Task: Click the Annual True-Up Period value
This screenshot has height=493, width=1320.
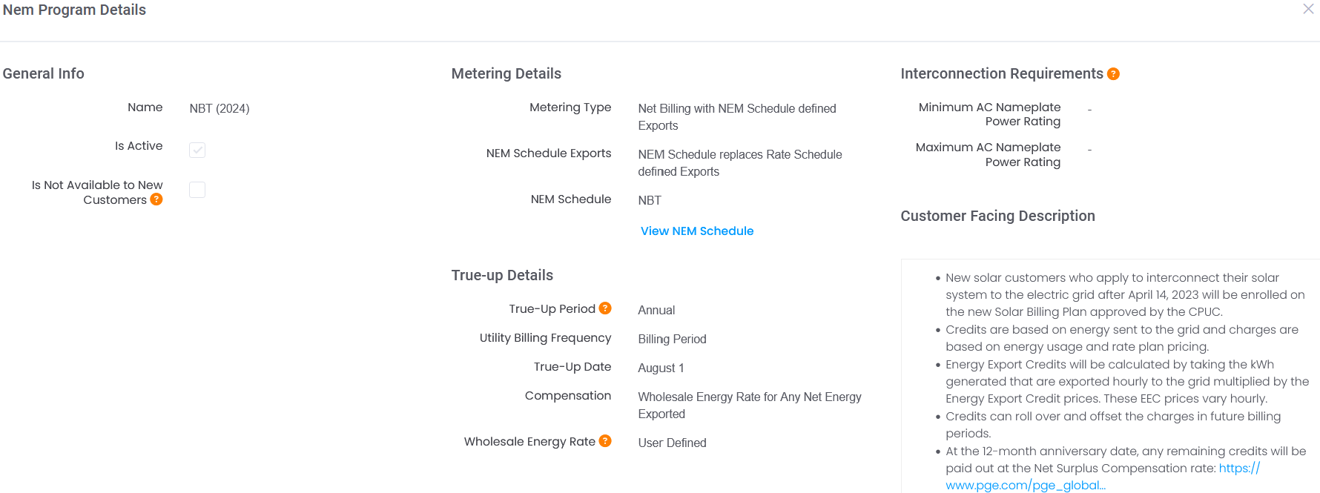Action: coord(656,309)
